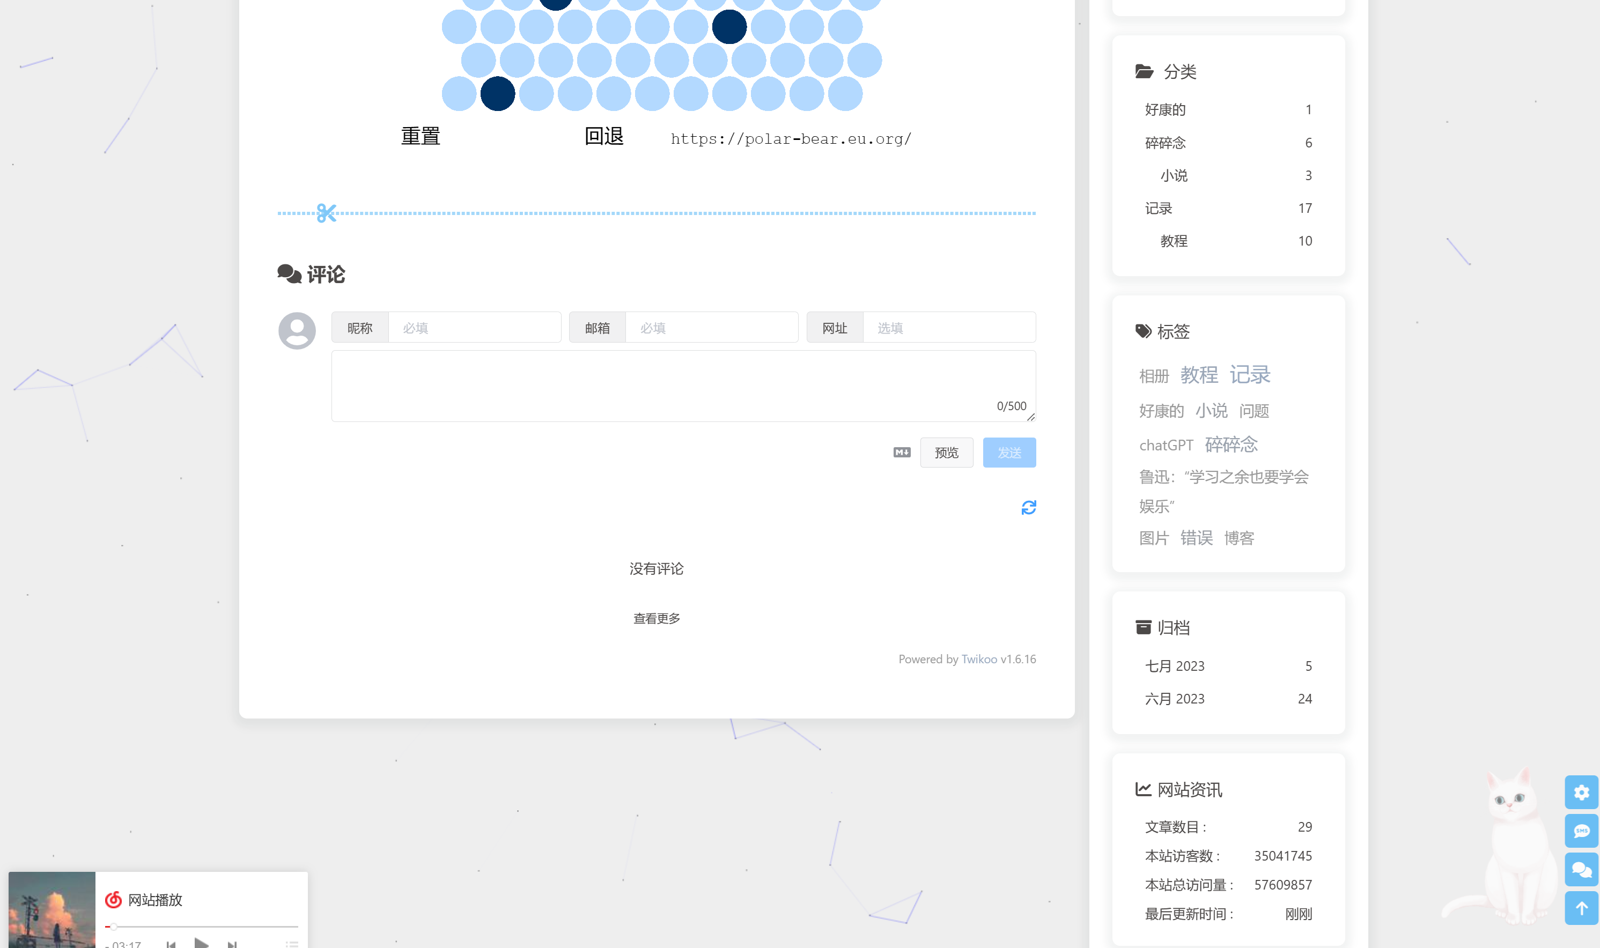This screenshot has height=948, width=1600.
Task: Click the comment avatar placeholder
Action: [297, 330]
